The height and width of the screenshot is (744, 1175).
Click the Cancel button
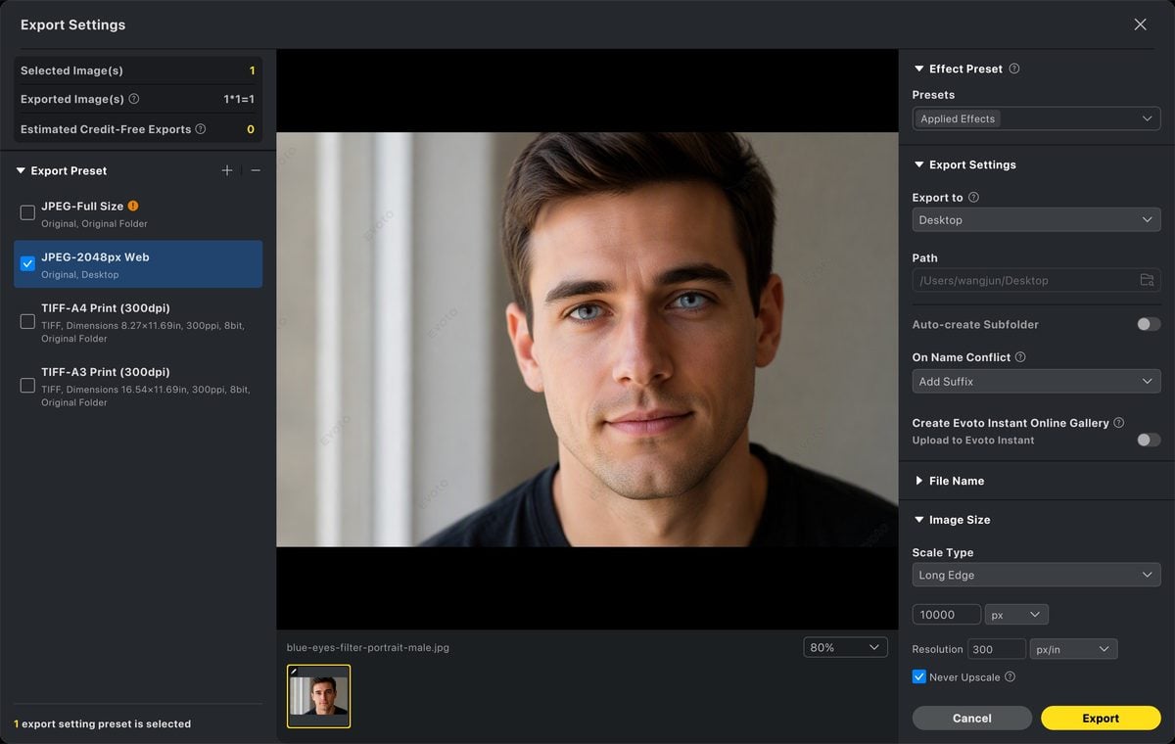(x=971, y=718)
